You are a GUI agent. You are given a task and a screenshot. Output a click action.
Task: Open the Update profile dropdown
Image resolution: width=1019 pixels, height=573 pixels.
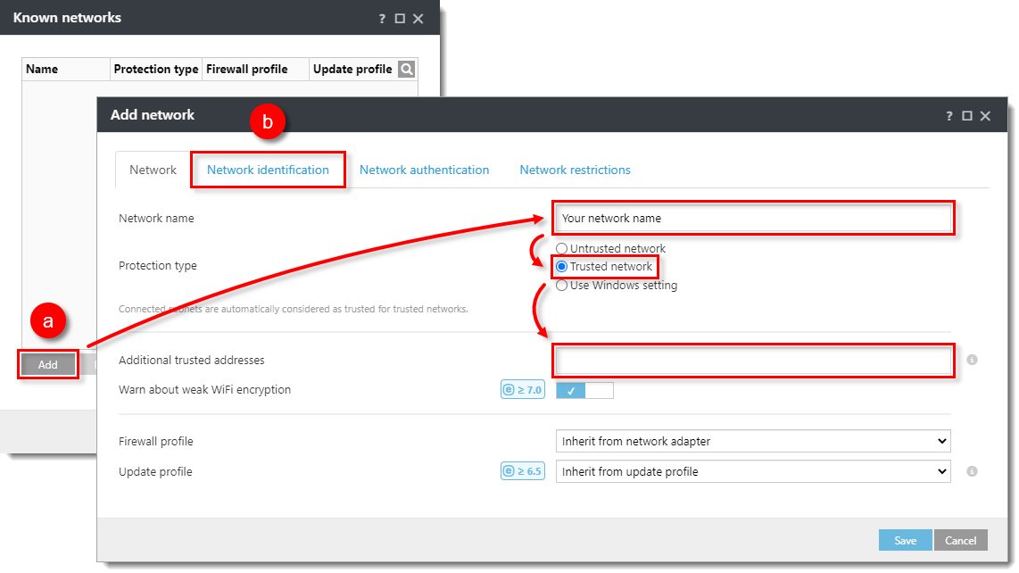[941, 471]
